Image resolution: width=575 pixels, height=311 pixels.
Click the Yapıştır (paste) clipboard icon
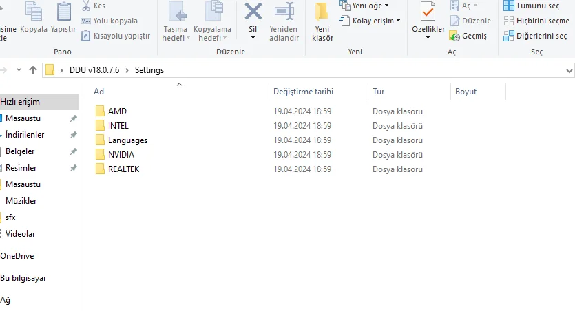pyautogui.click(x=63, y=12)
